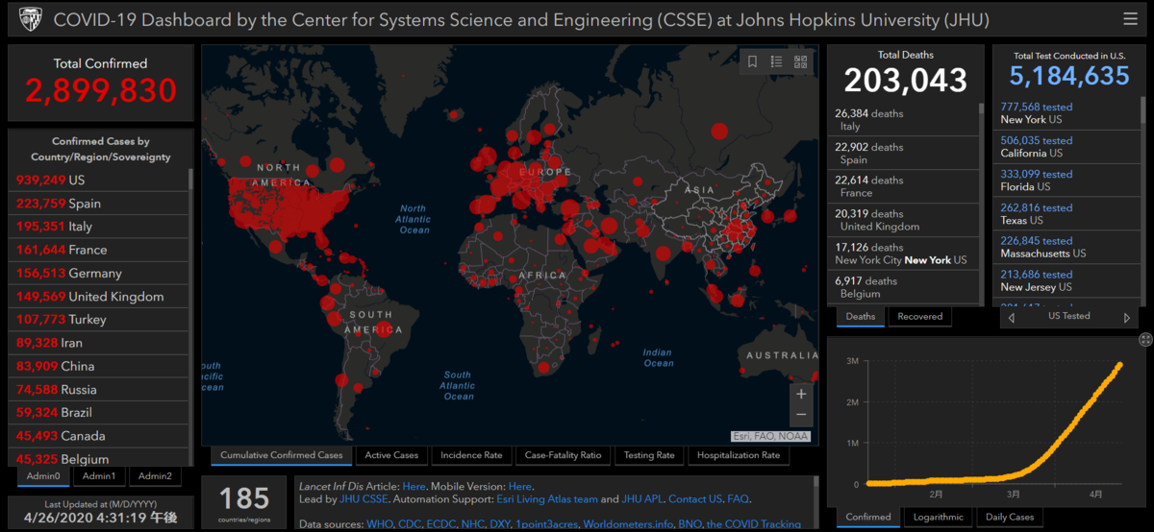Select Germany in confirmed cases list

click(x=99, y=273)
